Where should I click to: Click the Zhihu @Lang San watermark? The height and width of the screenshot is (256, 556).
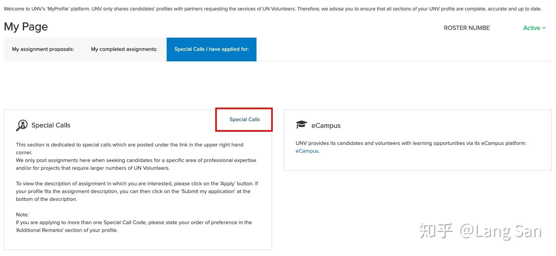480,232
